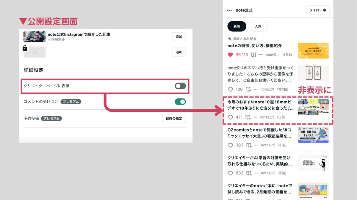Image resolution: width=357 pixels, height=200 pixels.
Task: Click magazine-add icon on noteの特徴 article row
Action: (253, 55)
